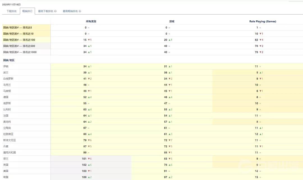Select the 伊朗 country row label
The height and width of the screenshot is (180, 303).
point(6,67)
